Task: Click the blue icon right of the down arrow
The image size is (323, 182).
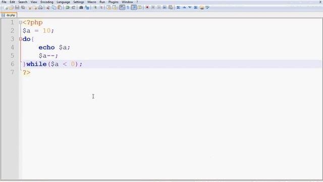Action: [196, 8]
